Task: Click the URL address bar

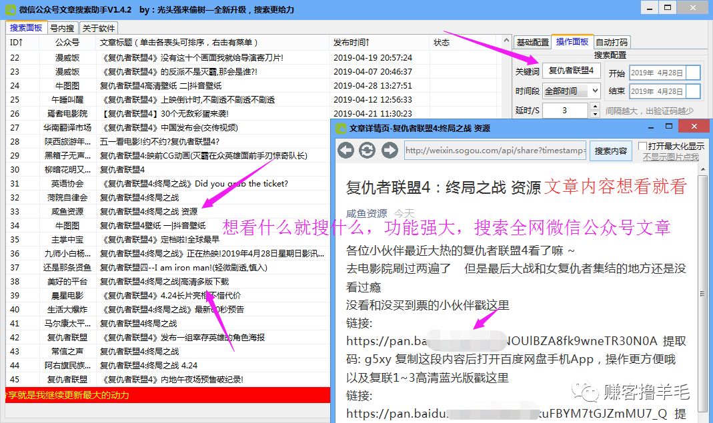Action: pos(495,151)
